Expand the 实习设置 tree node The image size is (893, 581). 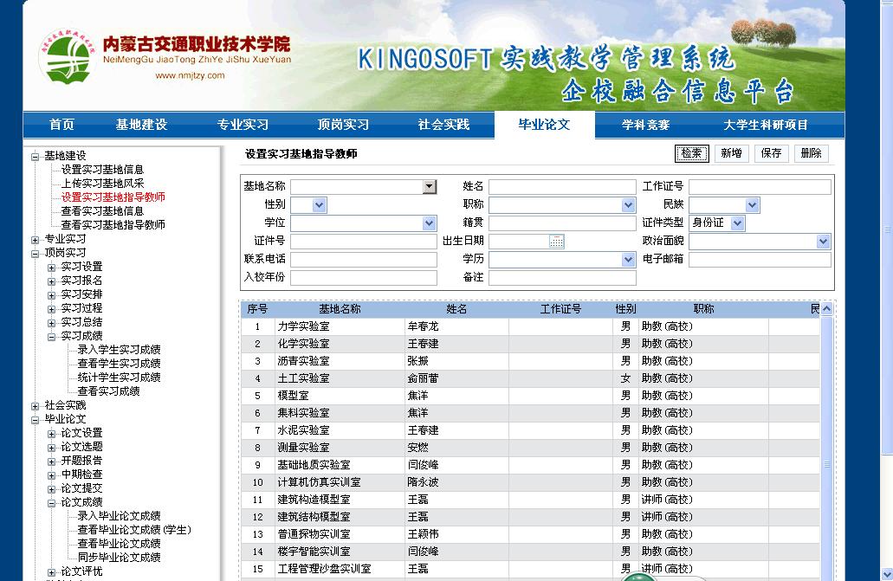pyautogui.click(x=52, y=268)
